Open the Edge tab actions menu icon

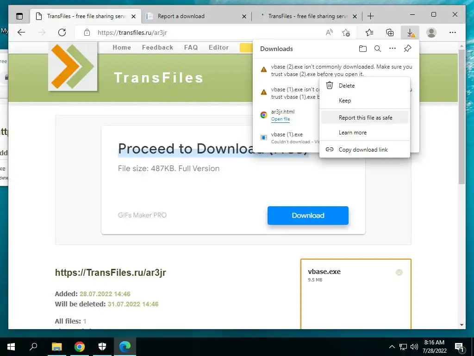pos(19,16)
